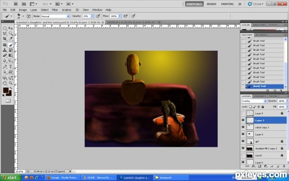Select the Gradient tool
The width and height of the screenshot is (289, 181).
[x=11, y=55]
